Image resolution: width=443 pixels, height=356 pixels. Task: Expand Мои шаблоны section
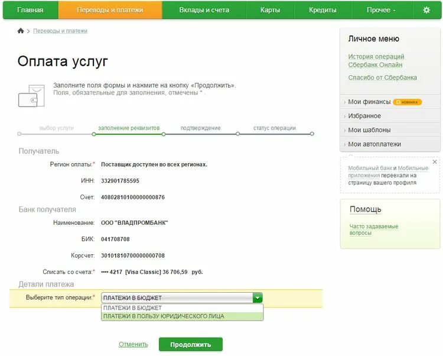369,130
